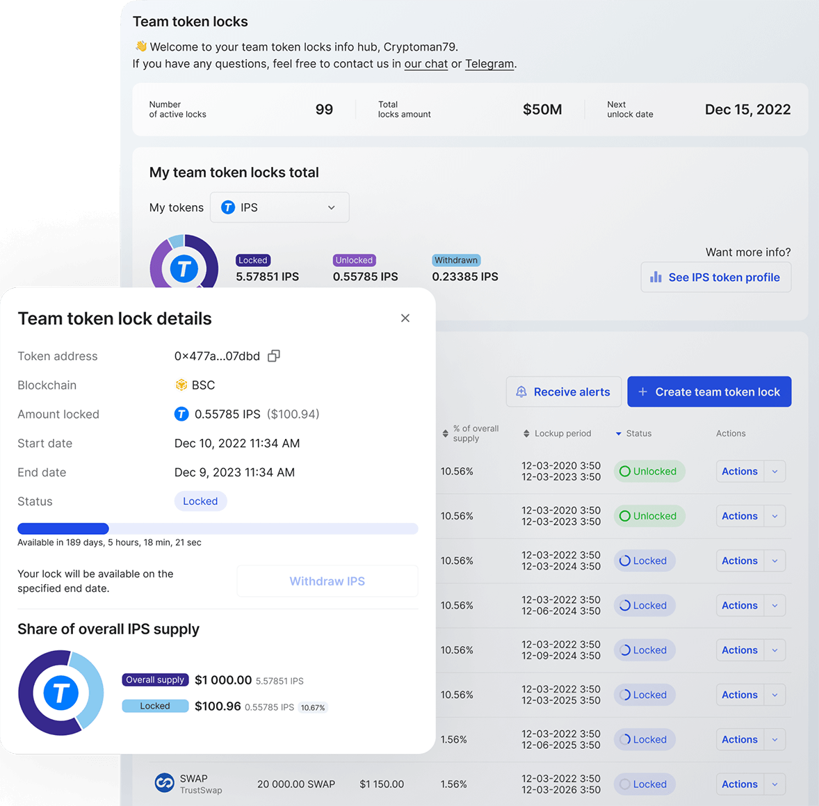Click the SWAP TrustSwap token icon

click(x=164, y=784)
